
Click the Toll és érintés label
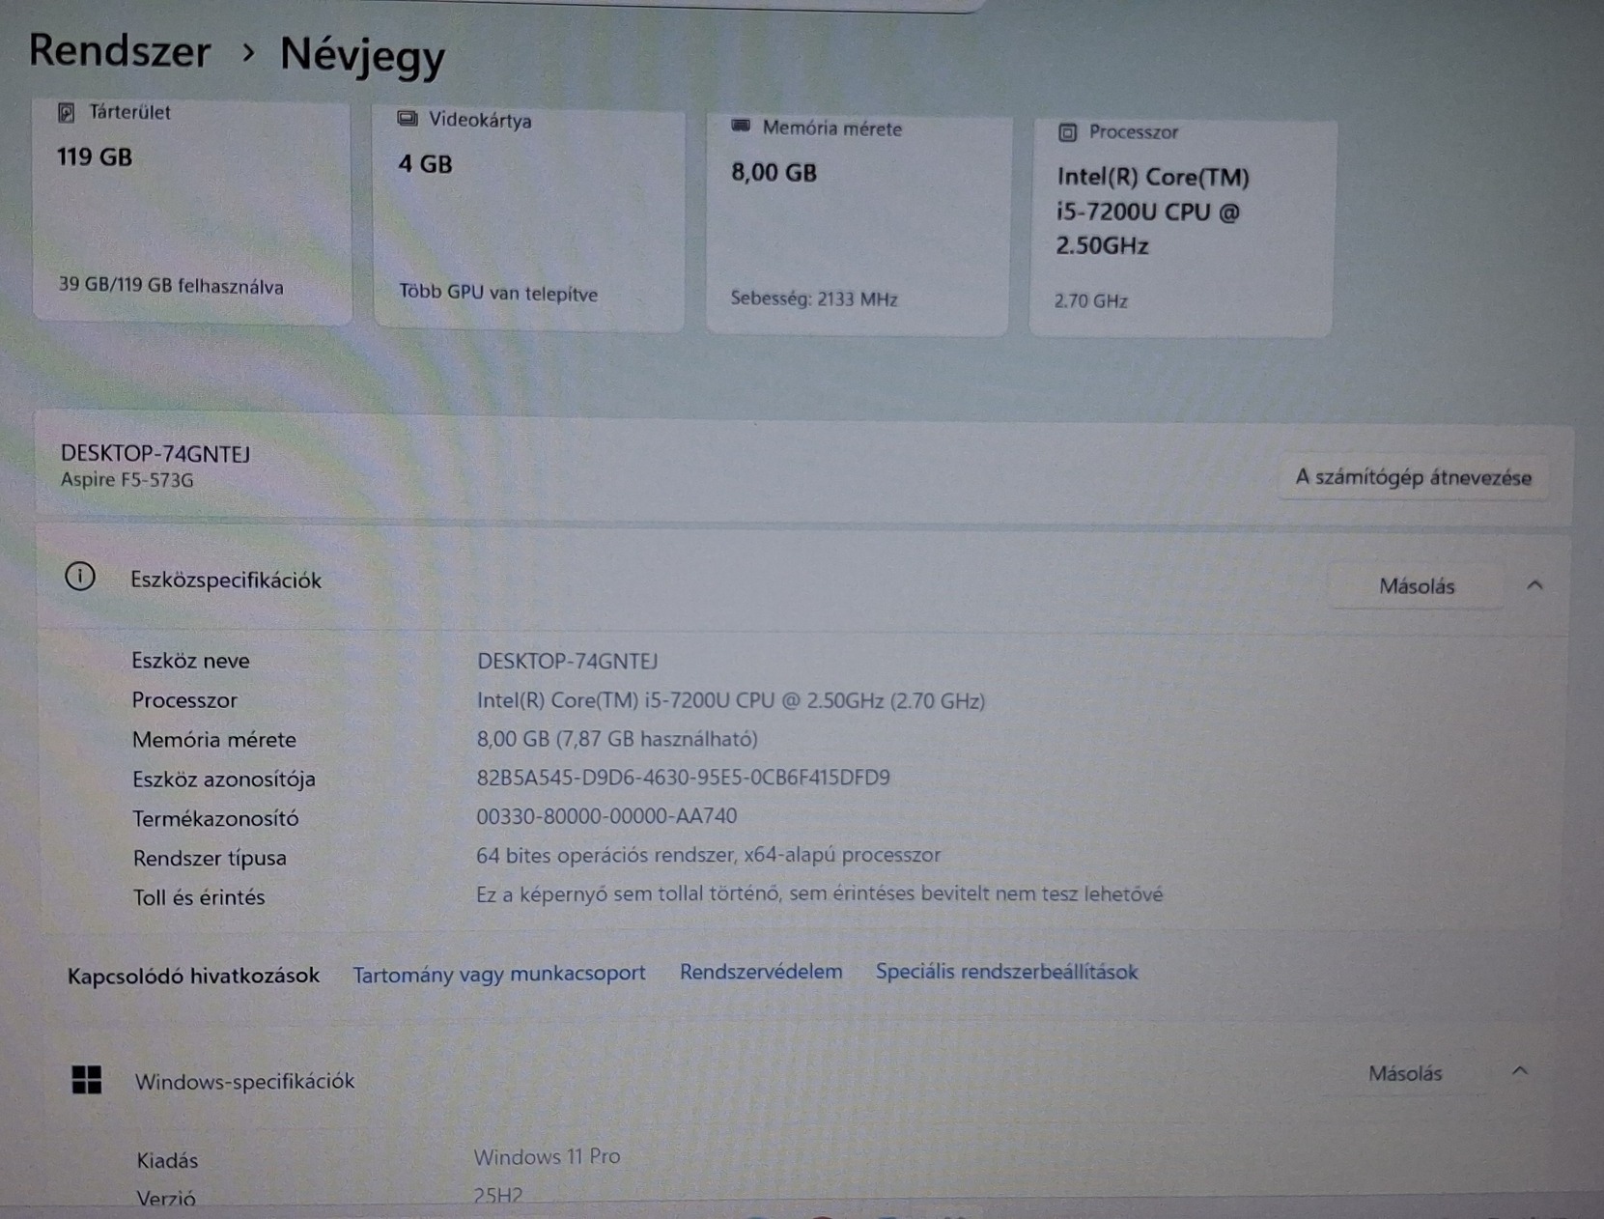(199, 897)
